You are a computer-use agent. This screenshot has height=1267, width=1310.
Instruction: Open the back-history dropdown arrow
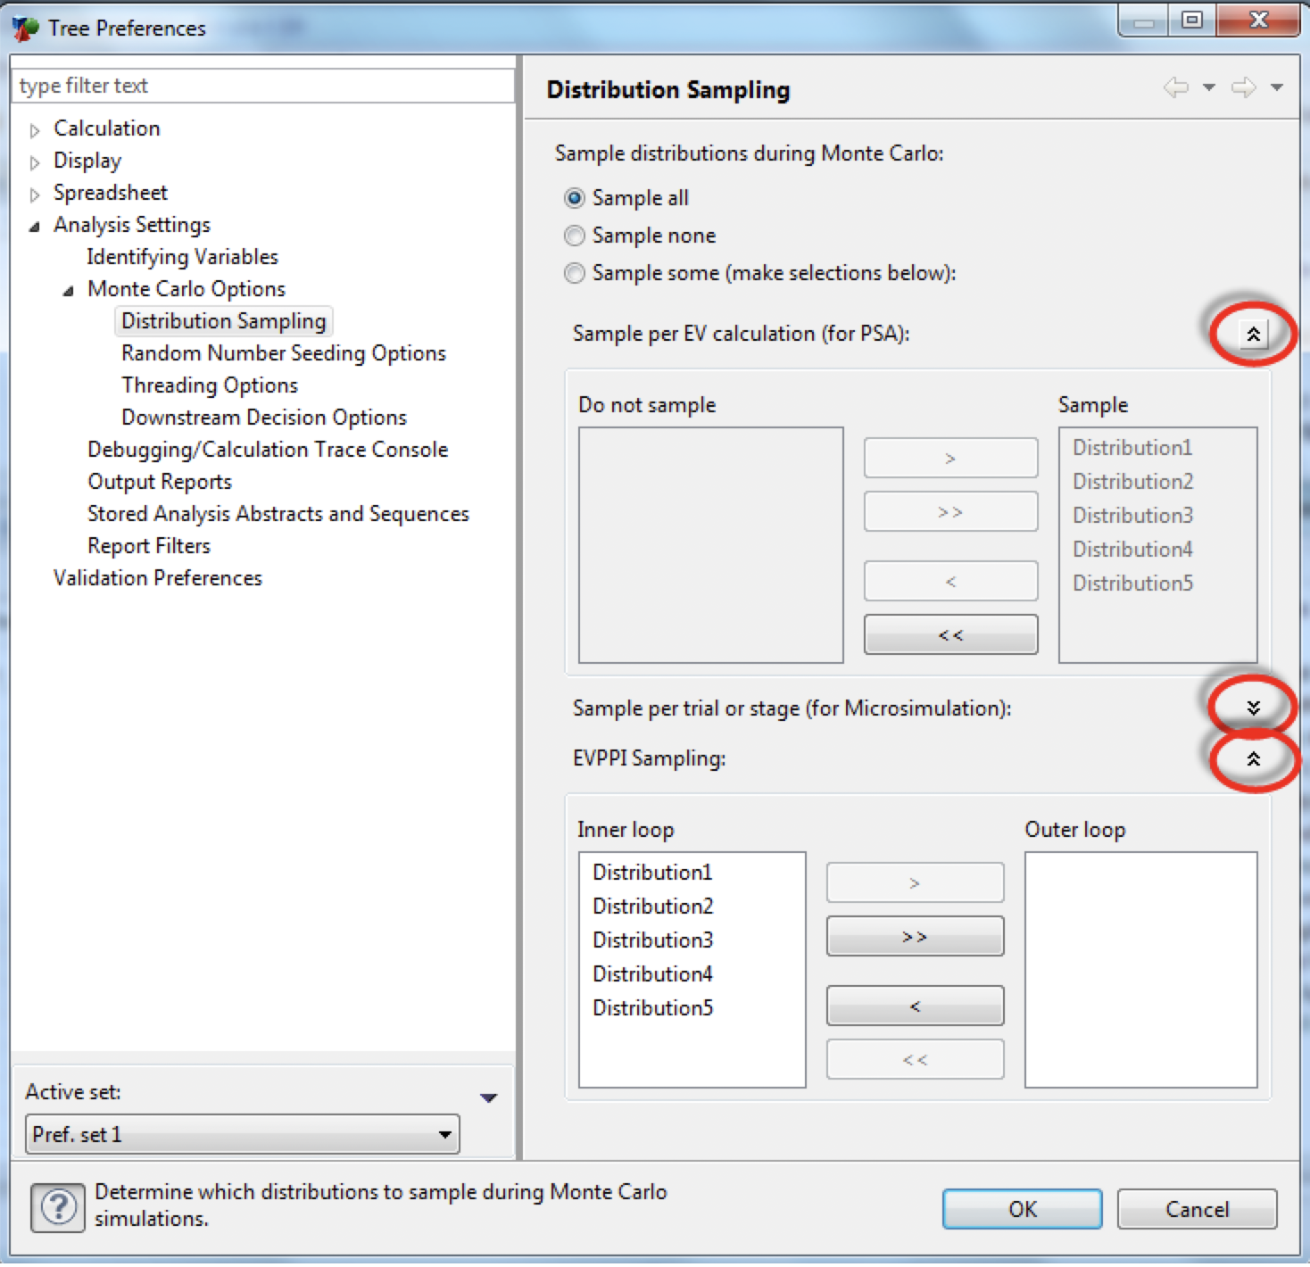1209,87
